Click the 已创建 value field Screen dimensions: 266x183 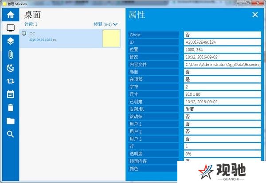[223, 101]
